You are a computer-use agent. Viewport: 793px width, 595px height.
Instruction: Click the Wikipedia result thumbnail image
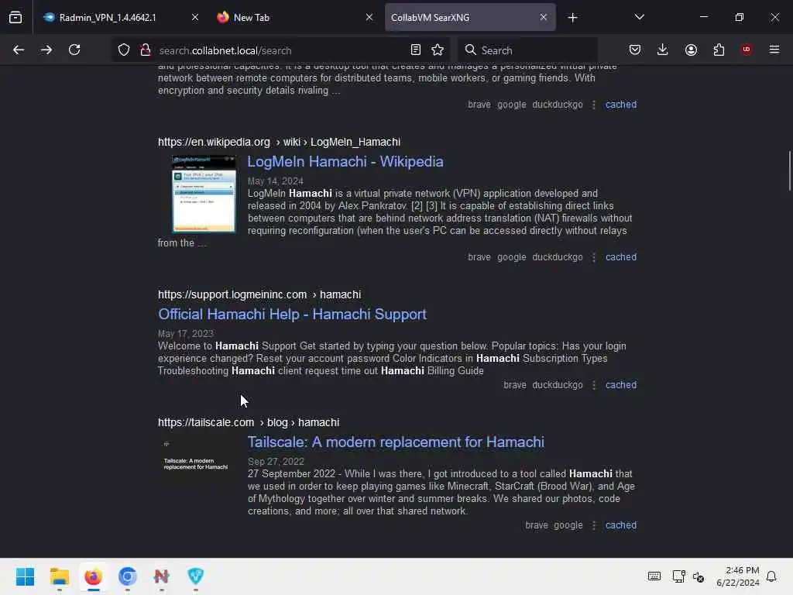tap(204, 194)
